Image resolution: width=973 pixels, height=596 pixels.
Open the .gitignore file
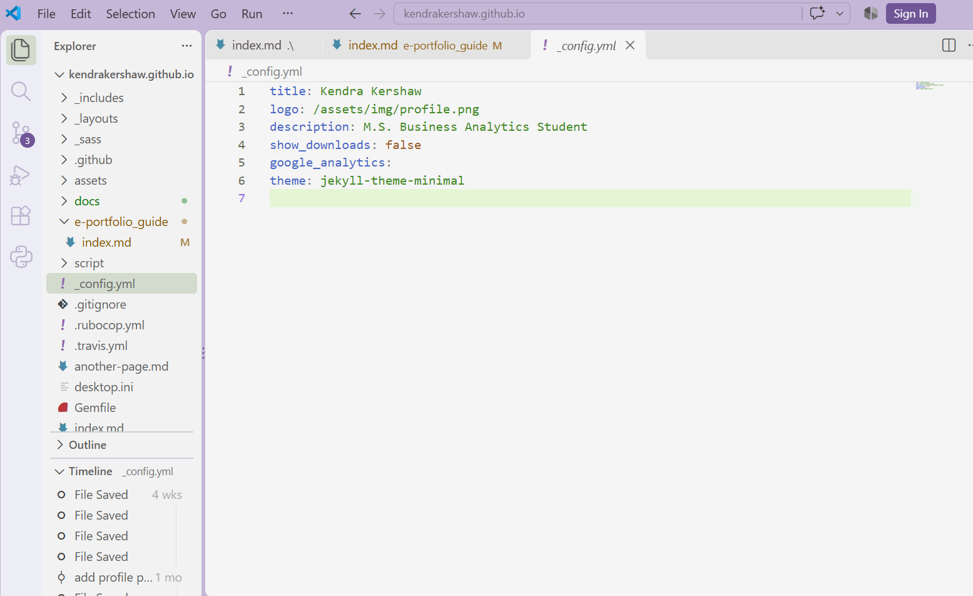coord(122,304)
